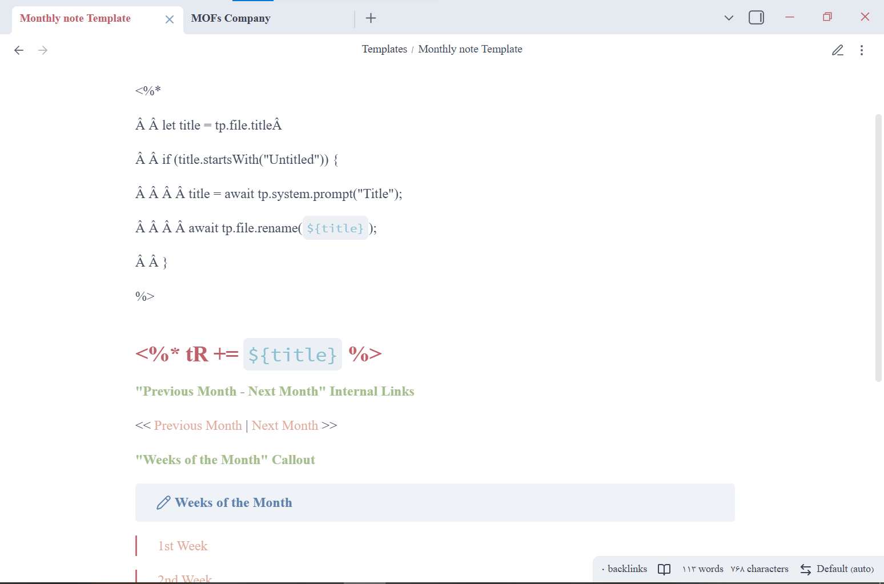Viewport: 884px width, 584px height.
Task: Close the Monthly note Template tab
Action: (170, 19)
